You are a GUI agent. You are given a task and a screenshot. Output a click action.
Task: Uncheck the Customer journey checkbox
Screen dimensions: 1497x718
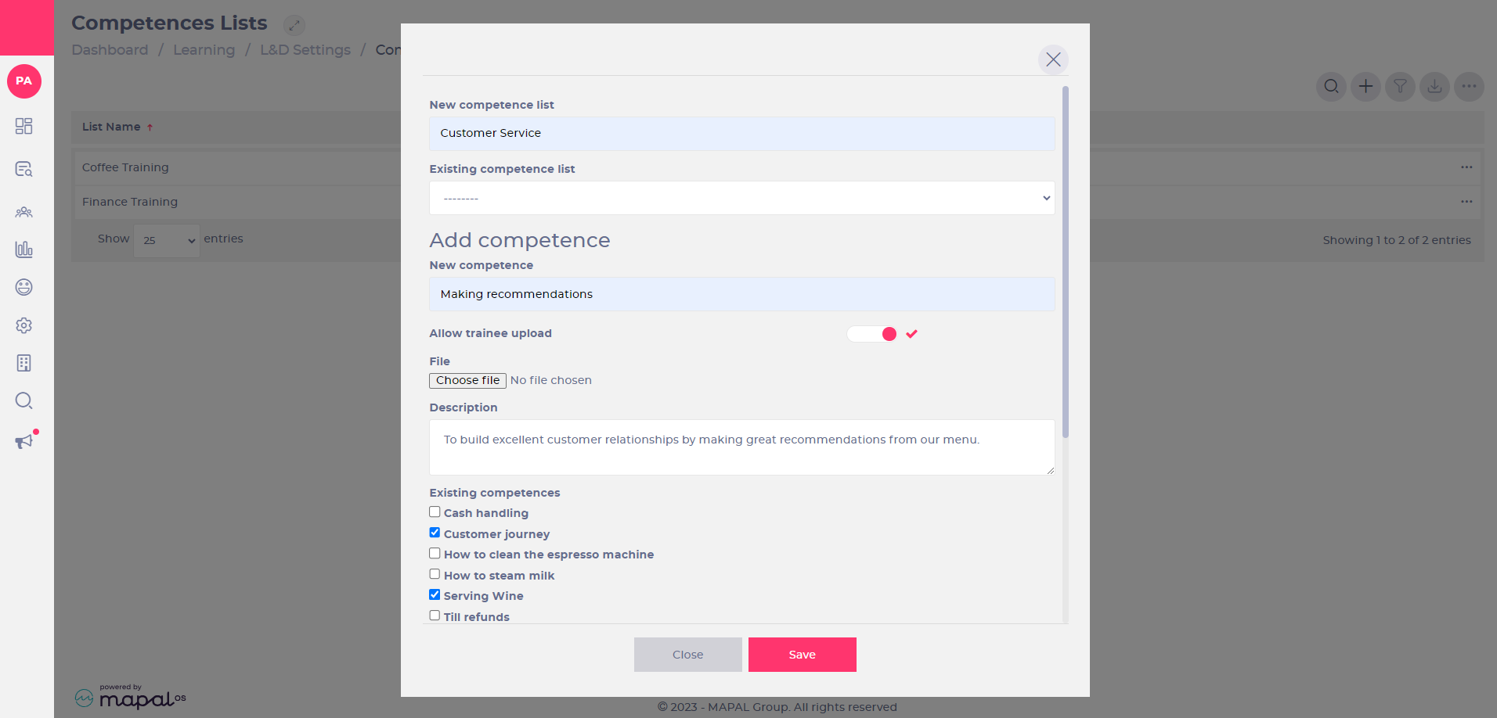(435, 533)
